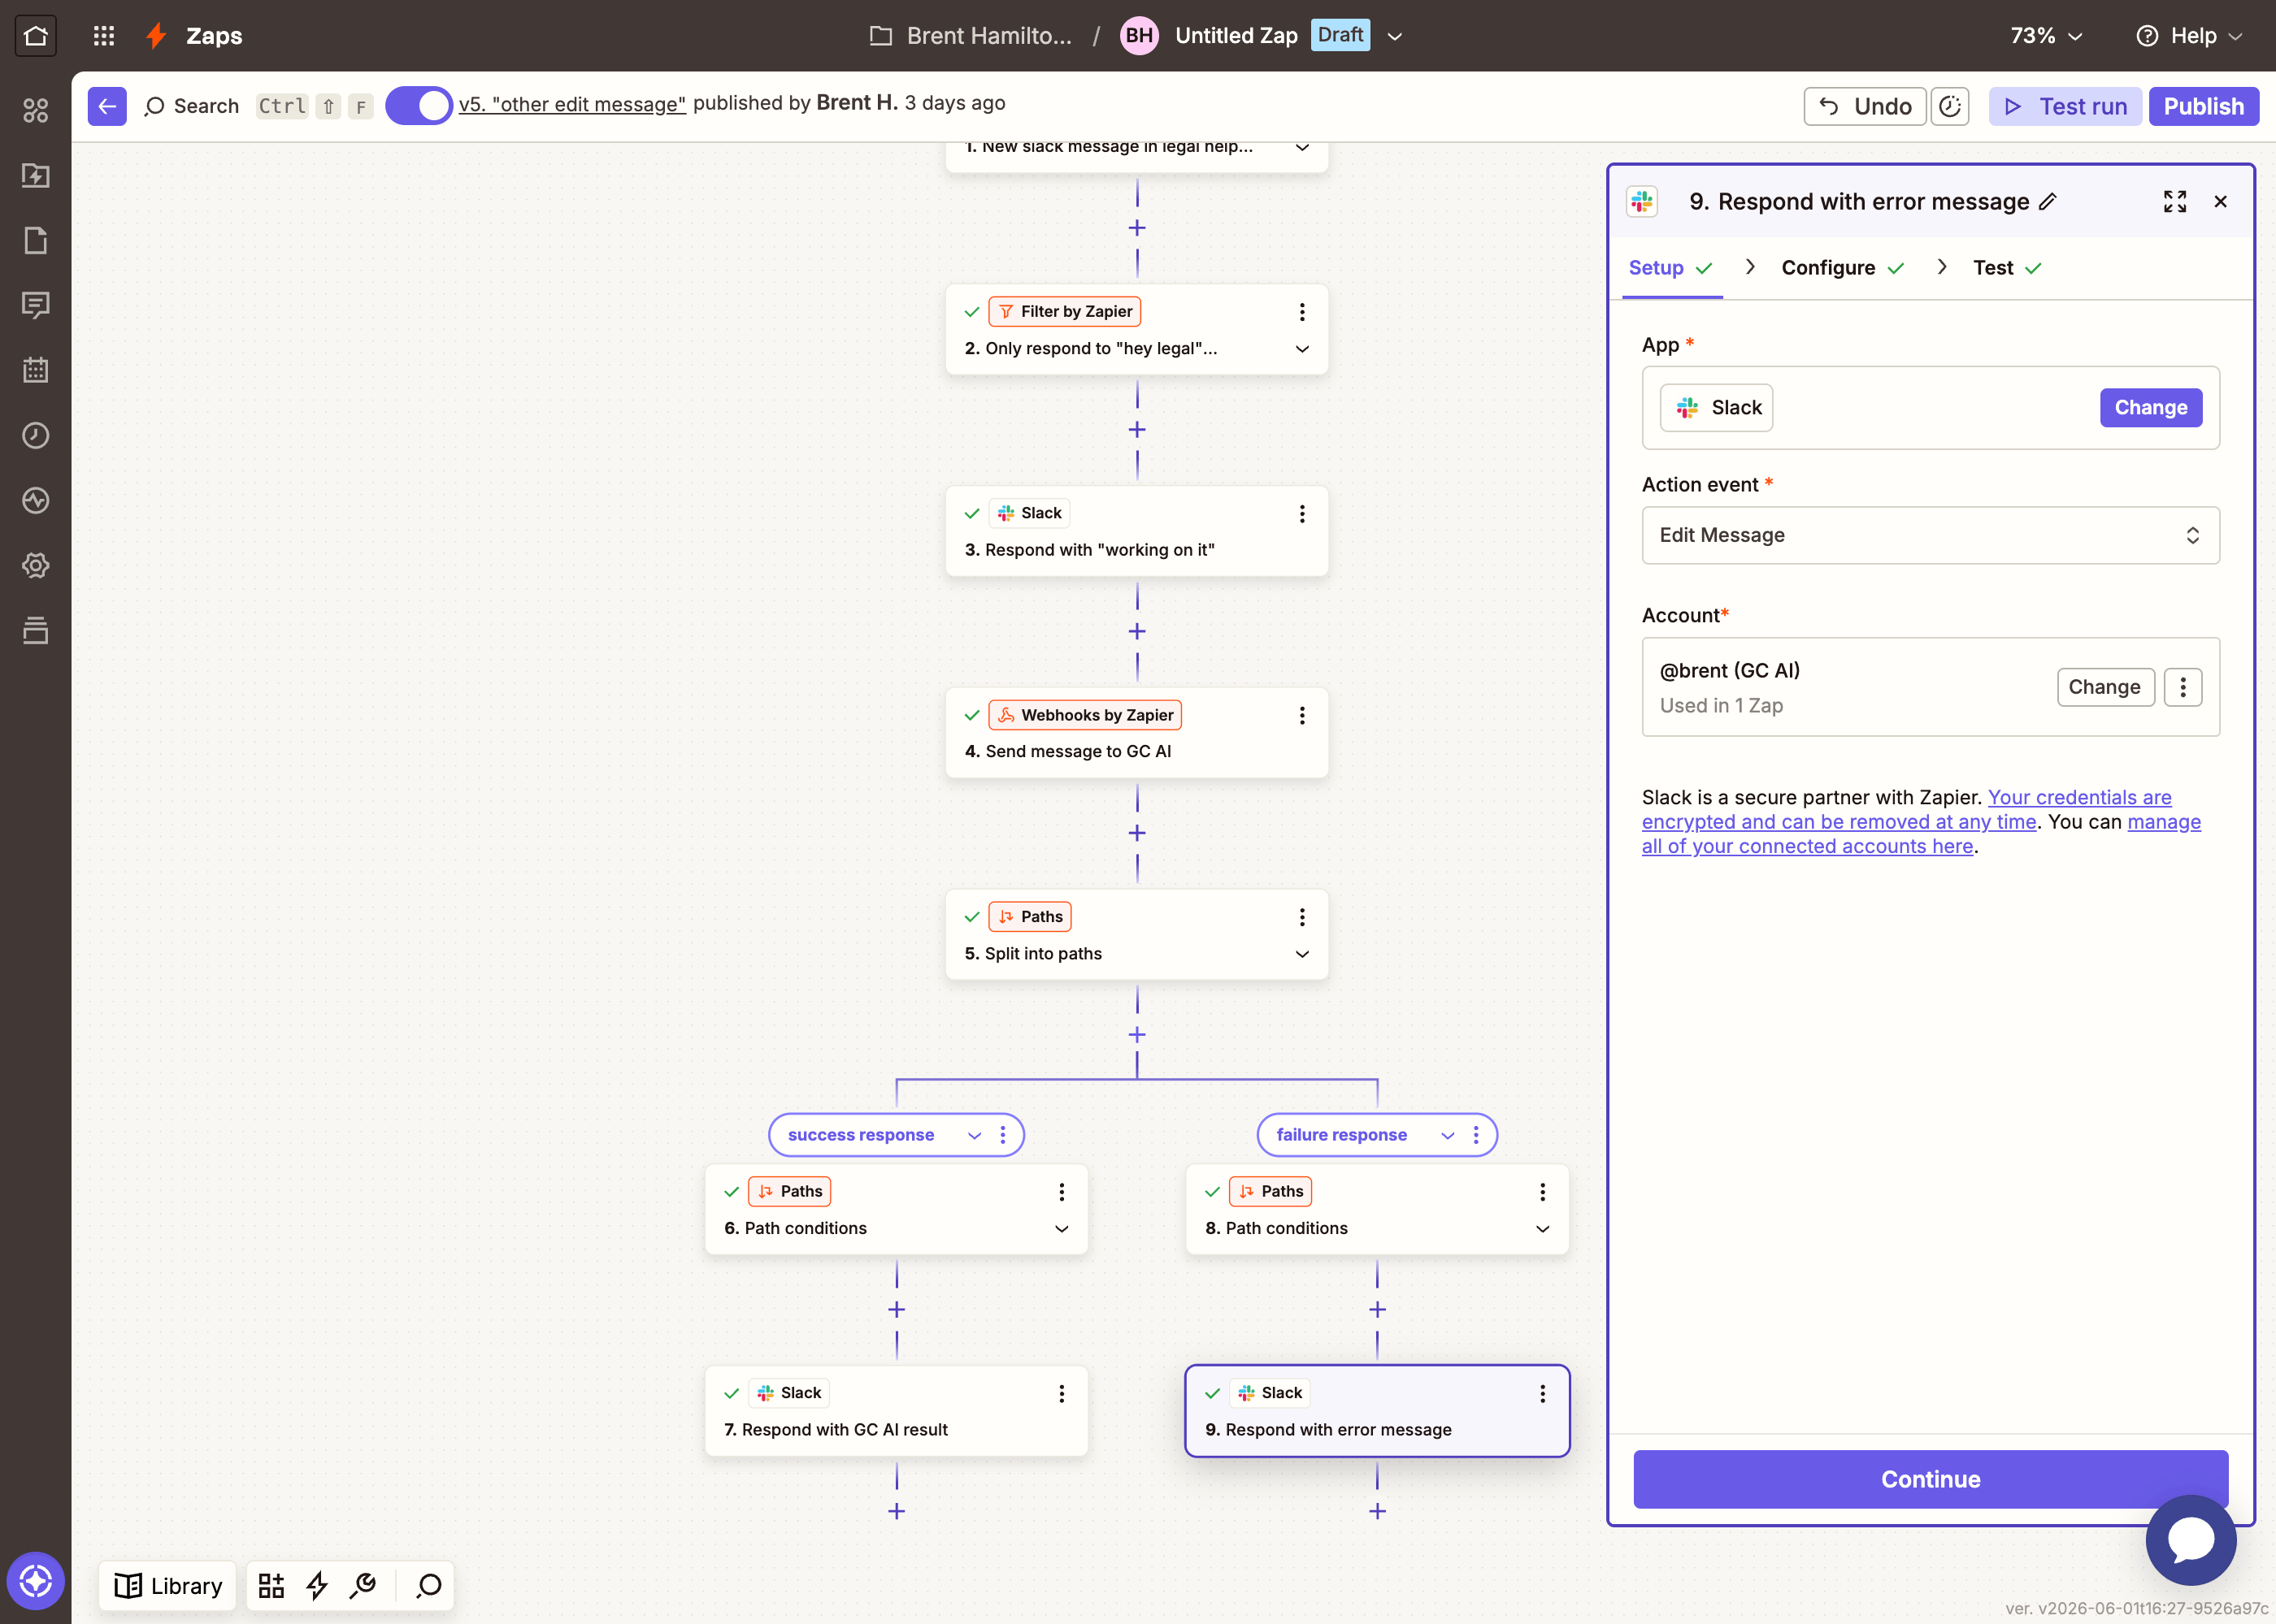Close the step 9 editor panel

click(x=2221, y=202)
